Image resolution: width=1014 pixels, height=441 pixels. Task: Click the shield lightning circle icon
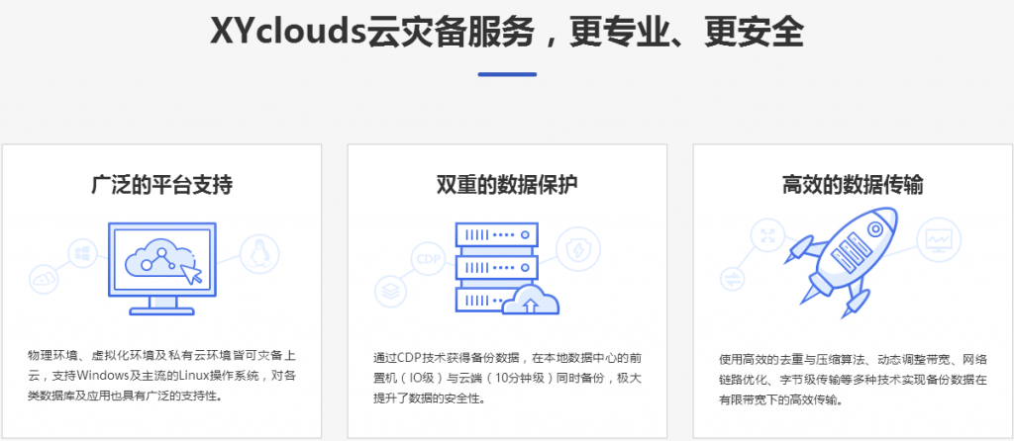[x=577, y=248]
